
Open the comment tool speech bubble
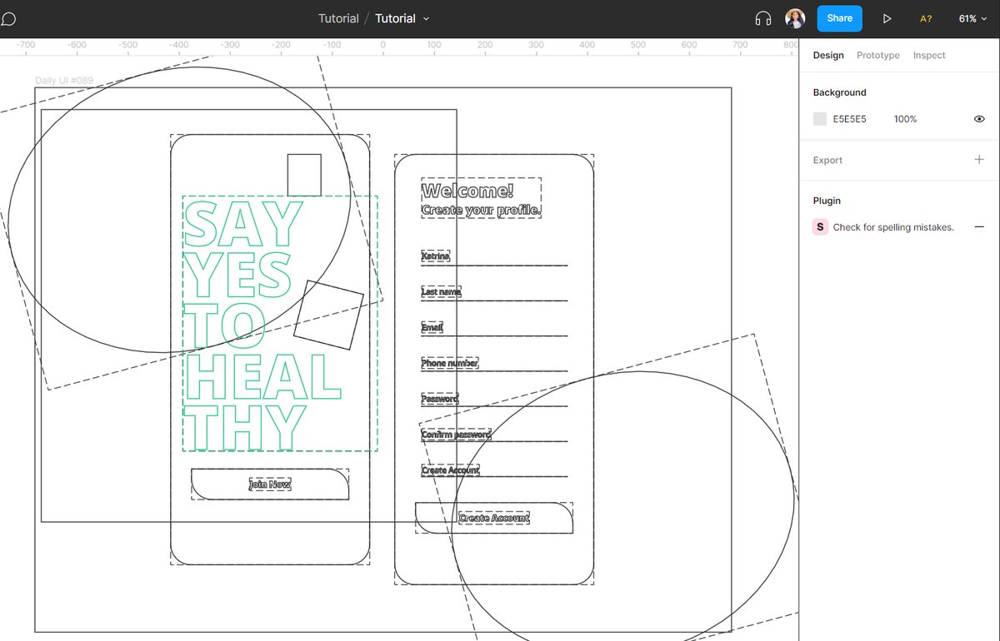[x=9, y=18]
